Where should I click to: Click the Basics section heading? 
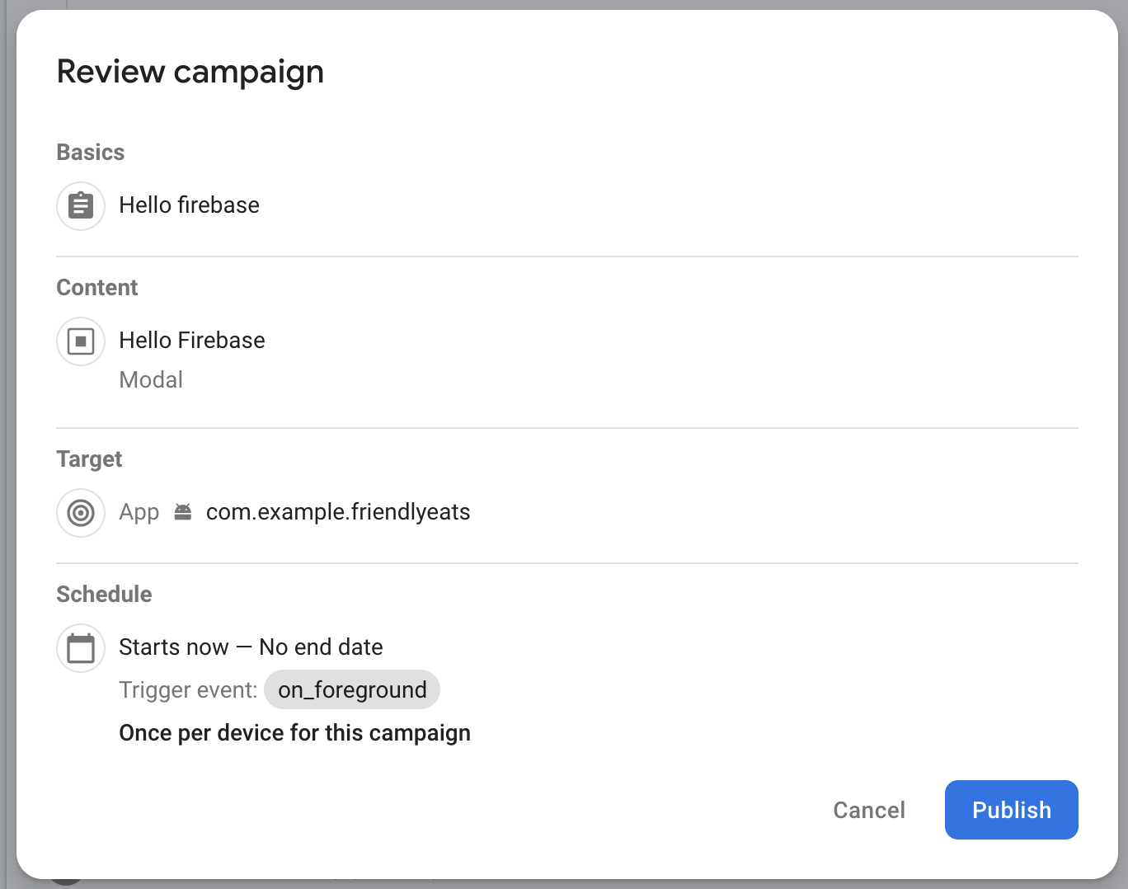91,153
